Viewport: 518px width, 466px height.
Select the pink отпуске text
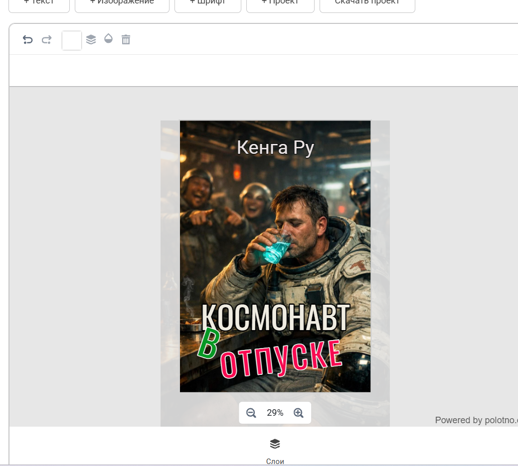coord(281,359)
